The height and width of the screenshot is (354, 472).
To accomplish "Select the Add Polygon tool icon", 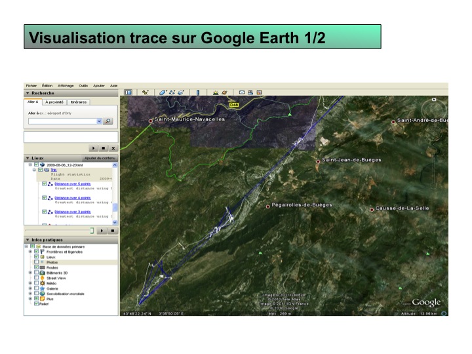I will point(163,92).
